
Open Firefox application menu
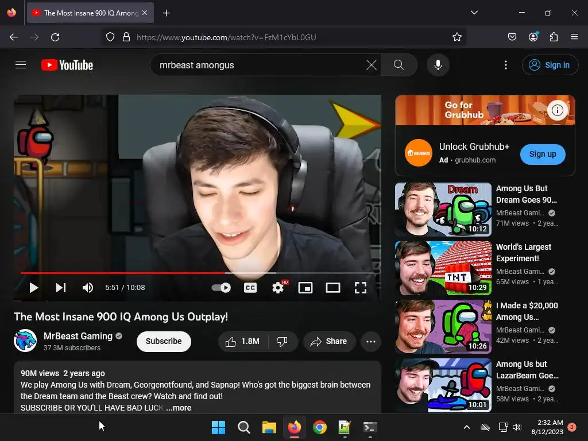[574, 37]
